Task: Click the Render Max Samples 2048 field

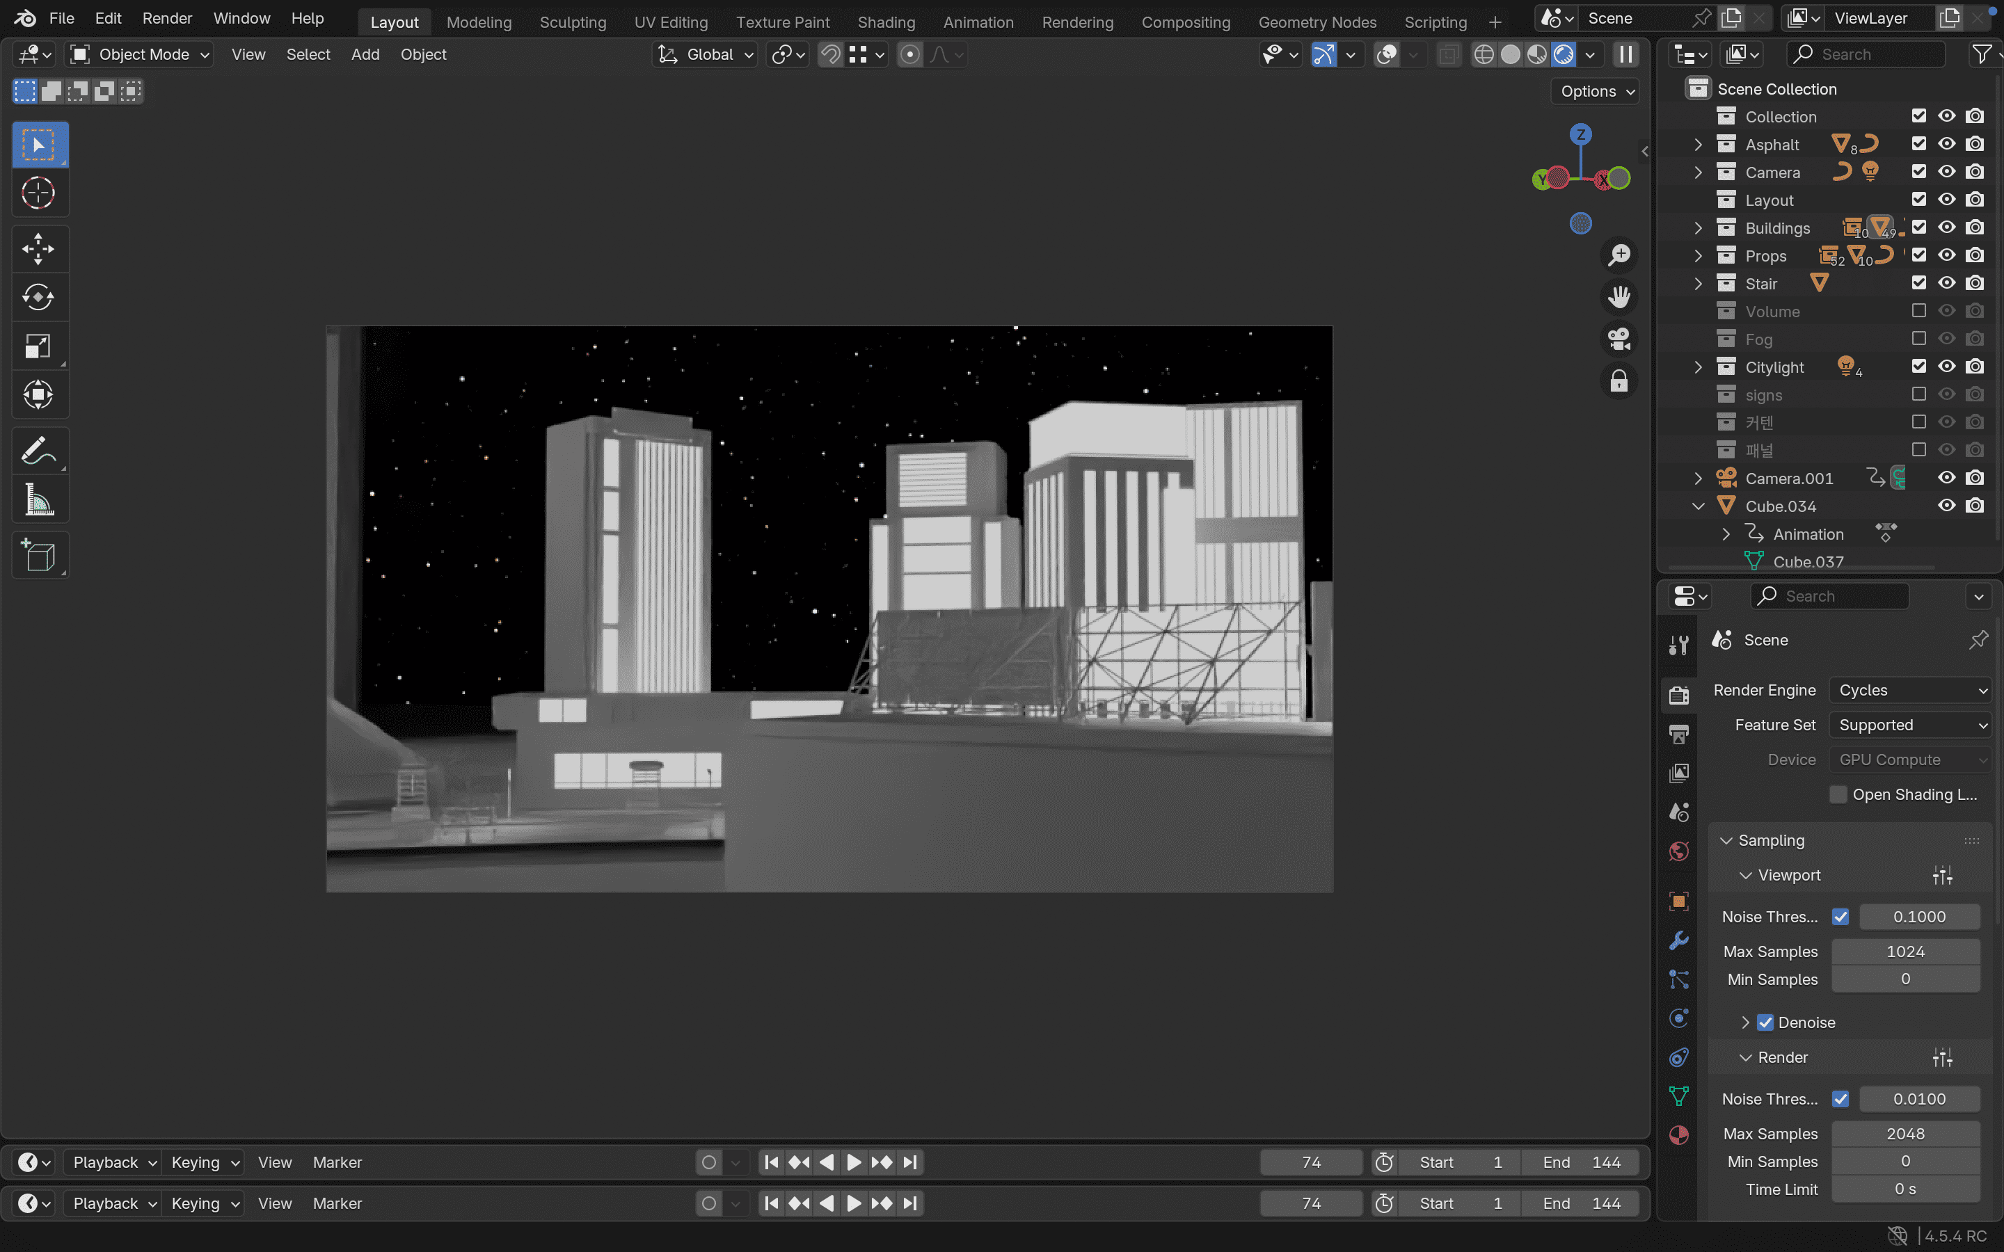Action: (x=1904, y=1134)
